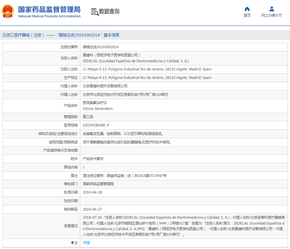The height and width of the screenshot is (249, 290).
Task: Click management category value 第三类
Action: click(88, 117)
